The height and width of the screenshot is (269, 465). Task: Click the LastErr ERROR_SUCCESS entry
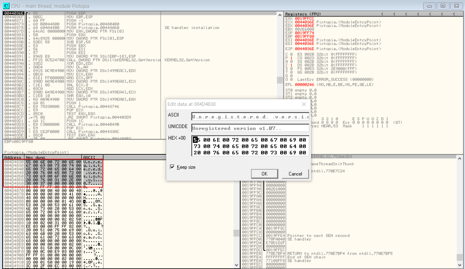(335, 79)
